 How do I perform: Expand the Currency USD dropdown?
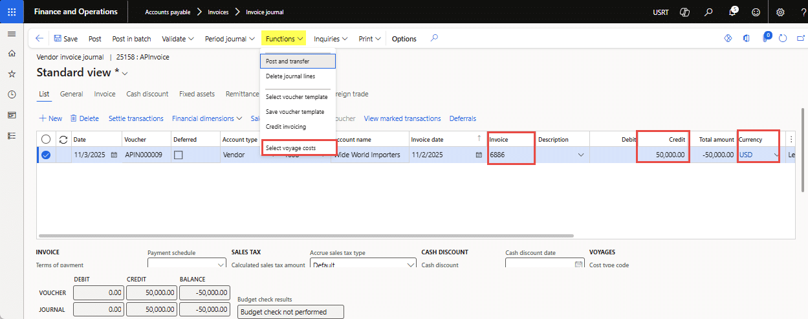coord(775,155)
